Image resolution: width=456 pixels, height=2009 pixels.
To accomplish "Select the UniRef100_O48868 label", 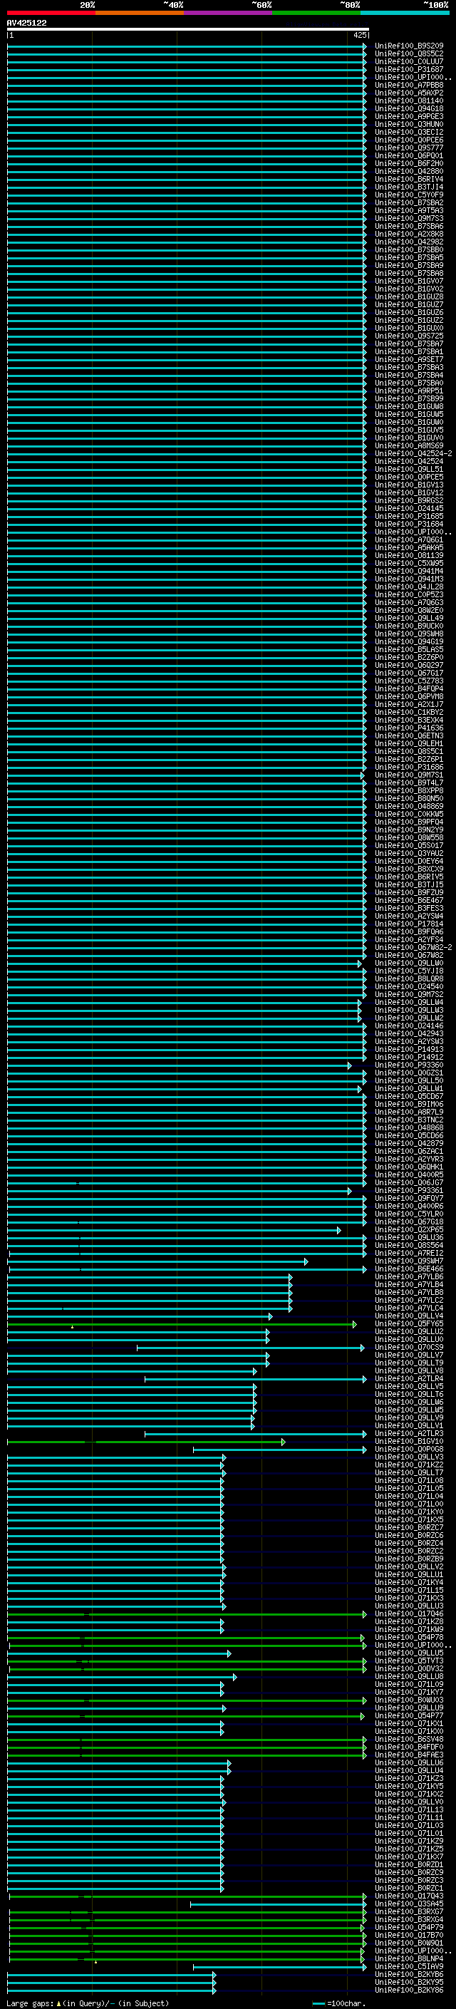I will (x=409, y=1127).
